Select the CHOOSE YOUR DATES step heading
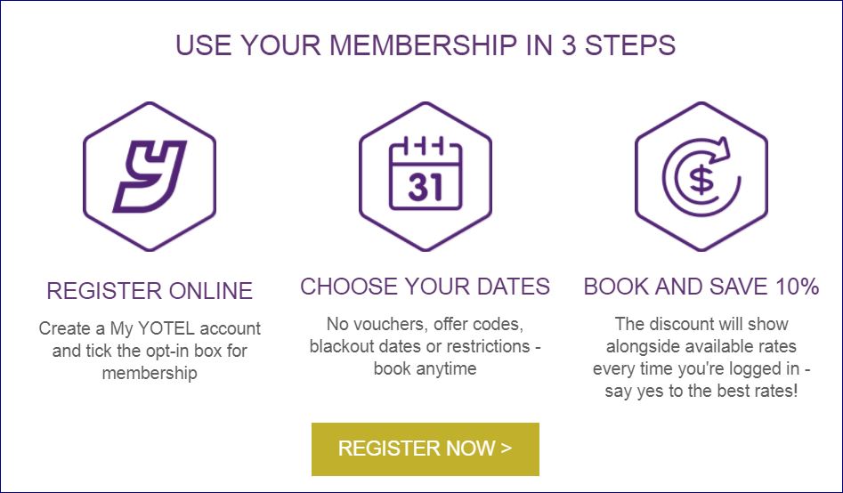The height and width of the screenshot is (493, 843). 425,287
